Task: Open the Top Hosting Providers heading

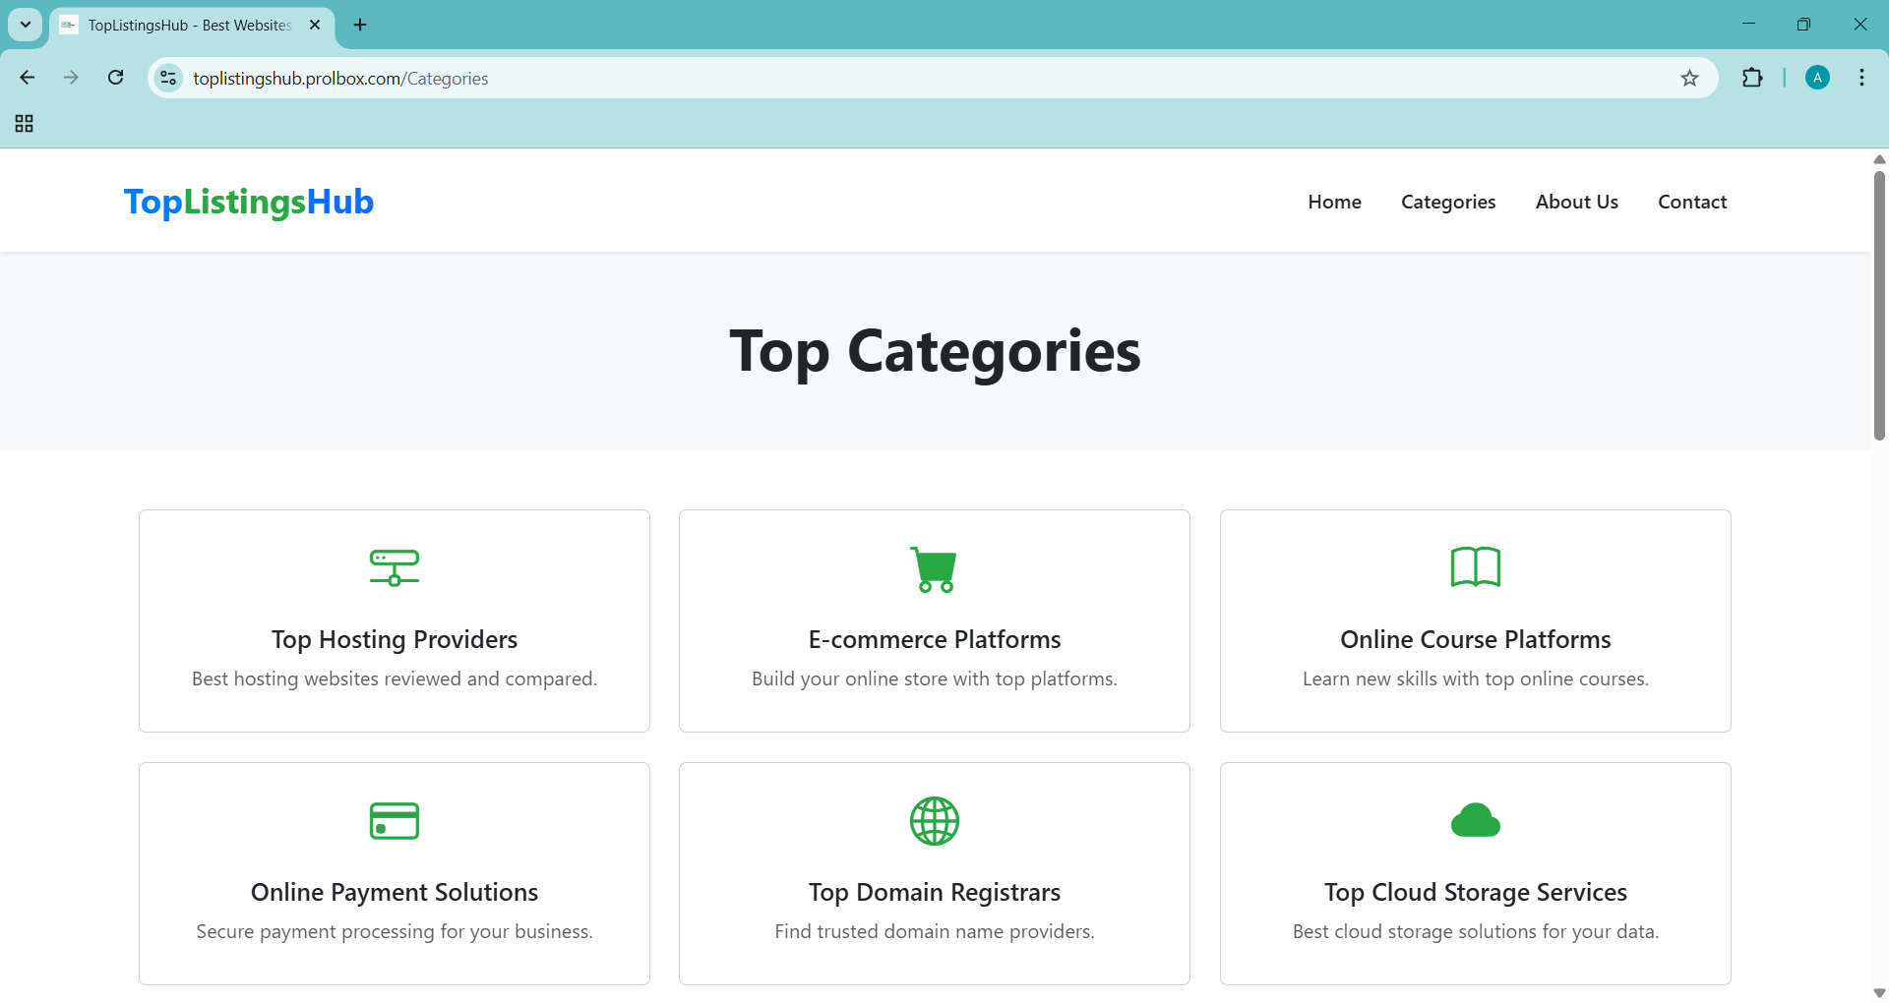Action: tap(394, 639)
